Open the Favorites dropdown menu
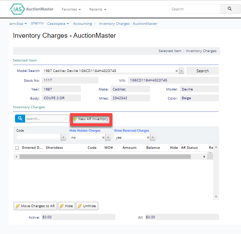Screen dimensions: 241x234 (71, 9)
